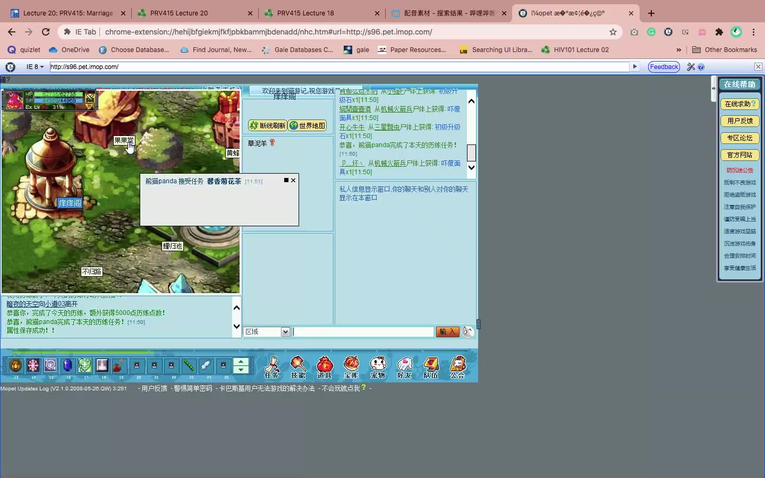Click the IE Tab go arrow button

[x=635, y=67]
